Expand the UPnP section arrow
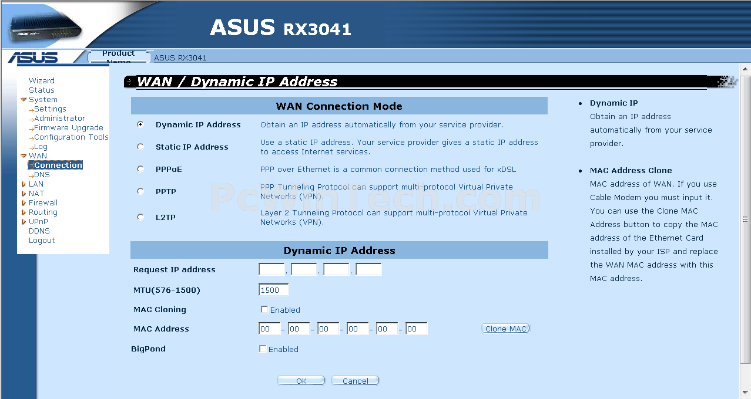This screenshot has height=399, width=751. pyautogui.click(x=24, y=222)
